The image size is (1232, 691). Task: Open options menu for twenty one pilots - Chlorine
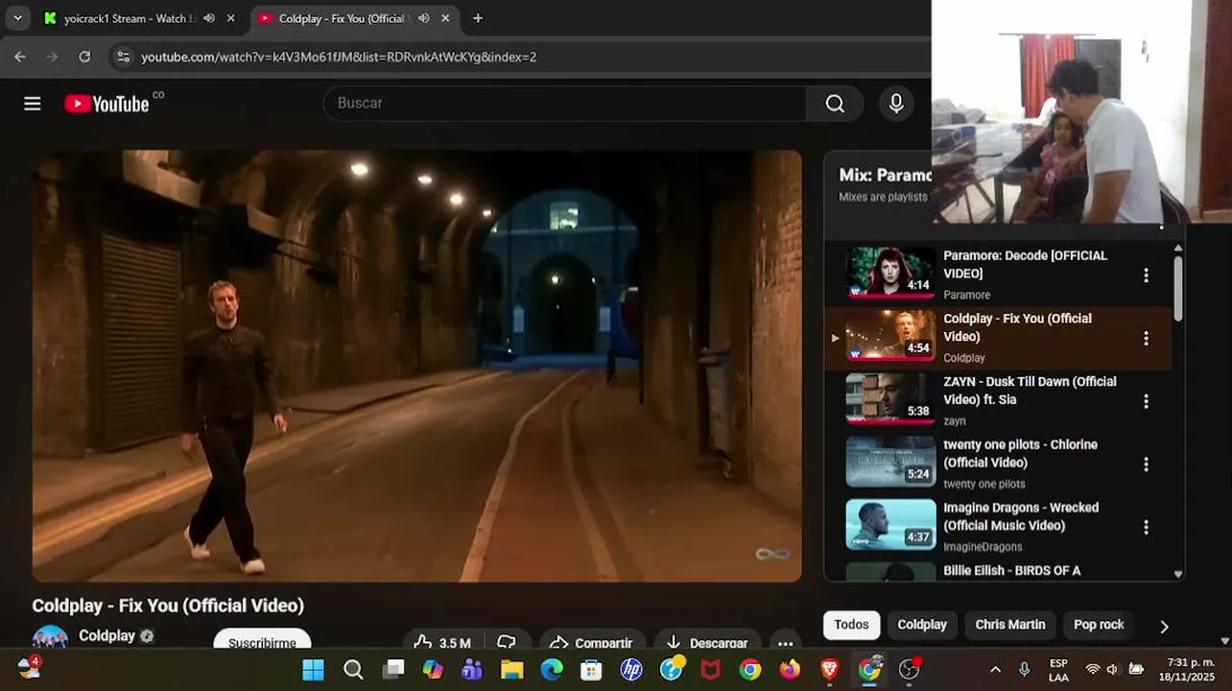(1146, 465)
